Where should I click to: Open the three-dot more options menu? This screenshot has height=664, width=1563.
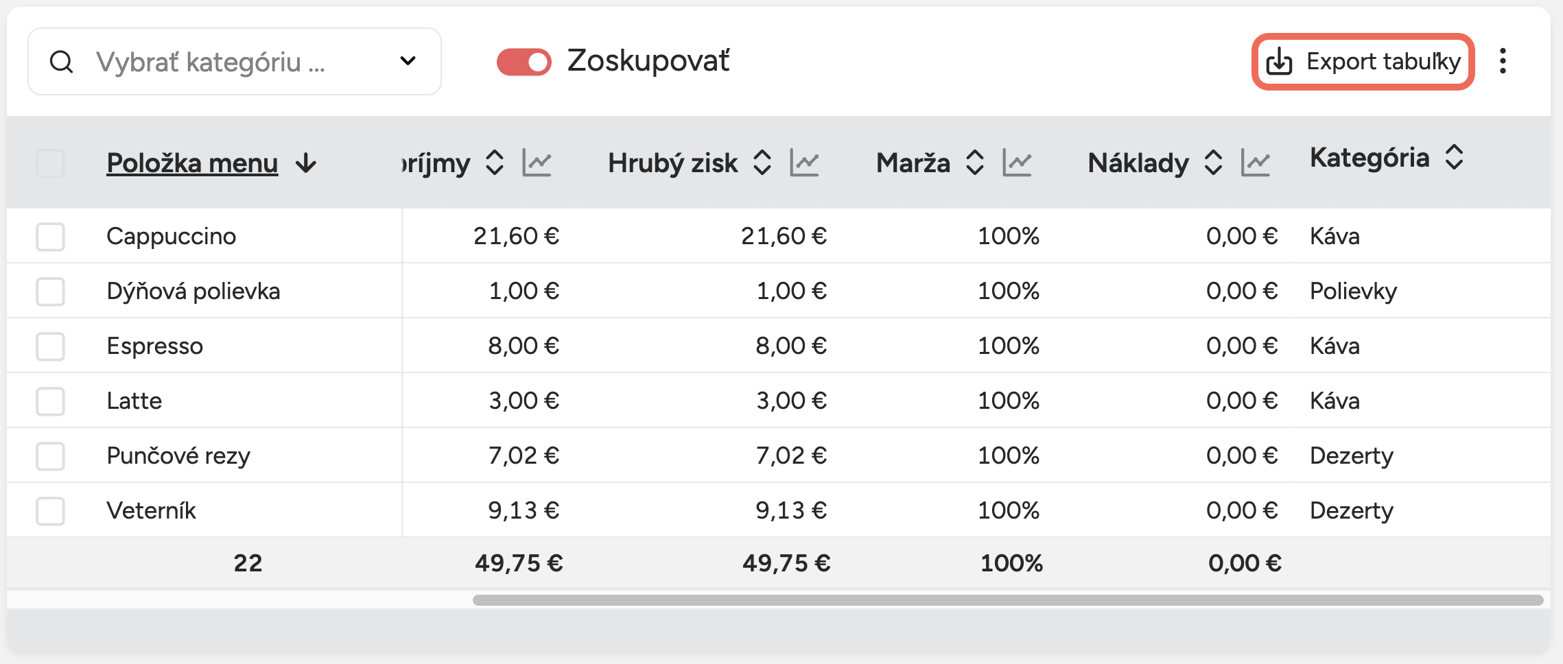click(x=1503, y=61)
